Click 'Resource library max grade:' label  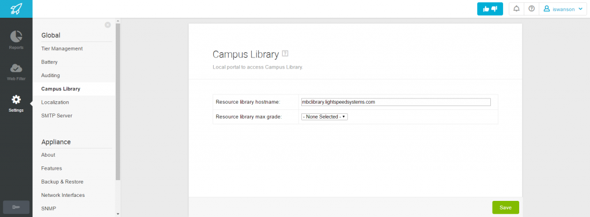click(x=249, y=117)
